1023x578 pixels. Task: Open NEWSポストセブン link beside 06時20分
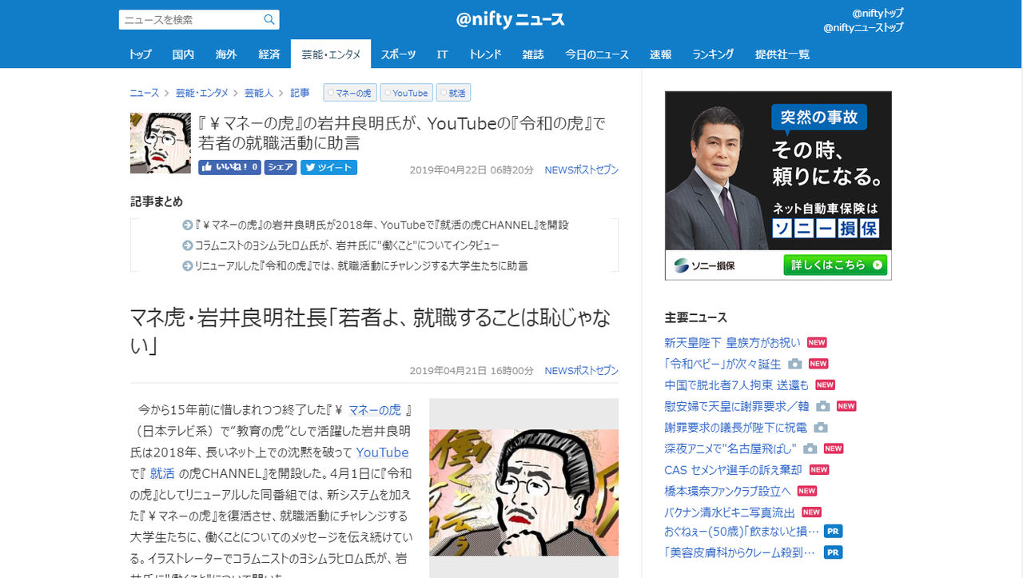(582, 170)
